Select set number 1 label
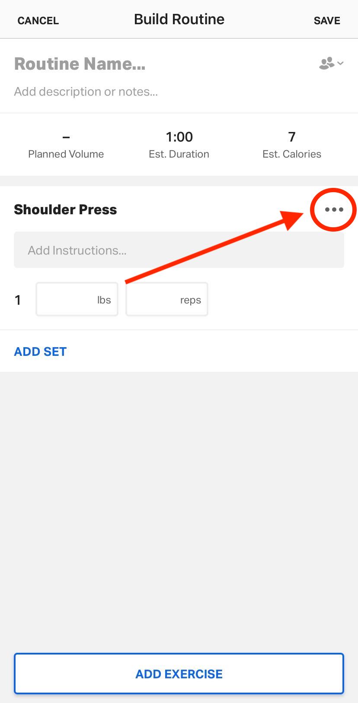The image size is (358, 703). pos(18,300)
